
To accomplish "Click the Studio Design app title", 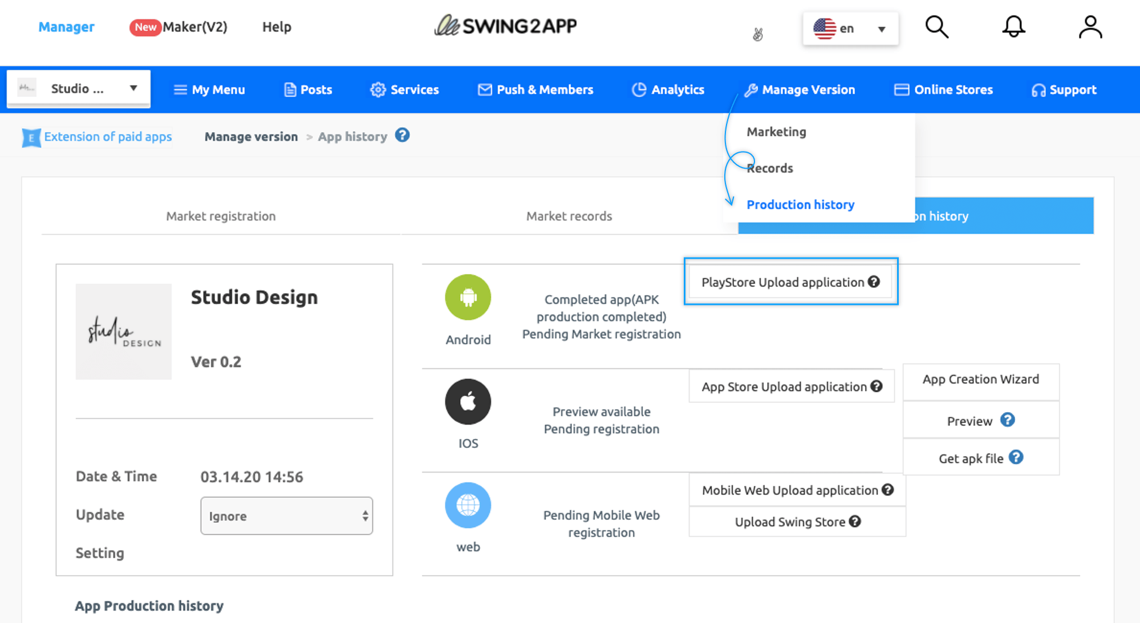I will pos(254,297).
